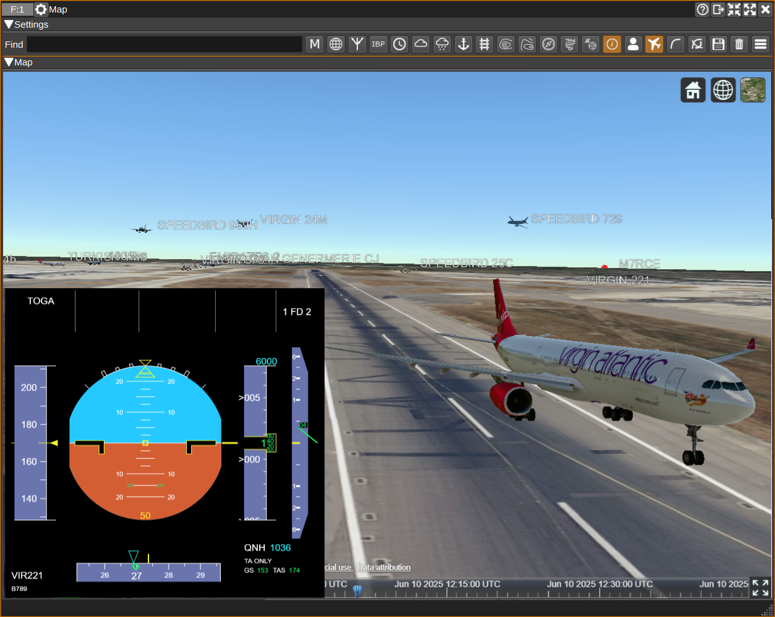The width and height of the screenshot is (775, 617).
Task: Click the save floppy disk icon
Action: coord(718,44)
